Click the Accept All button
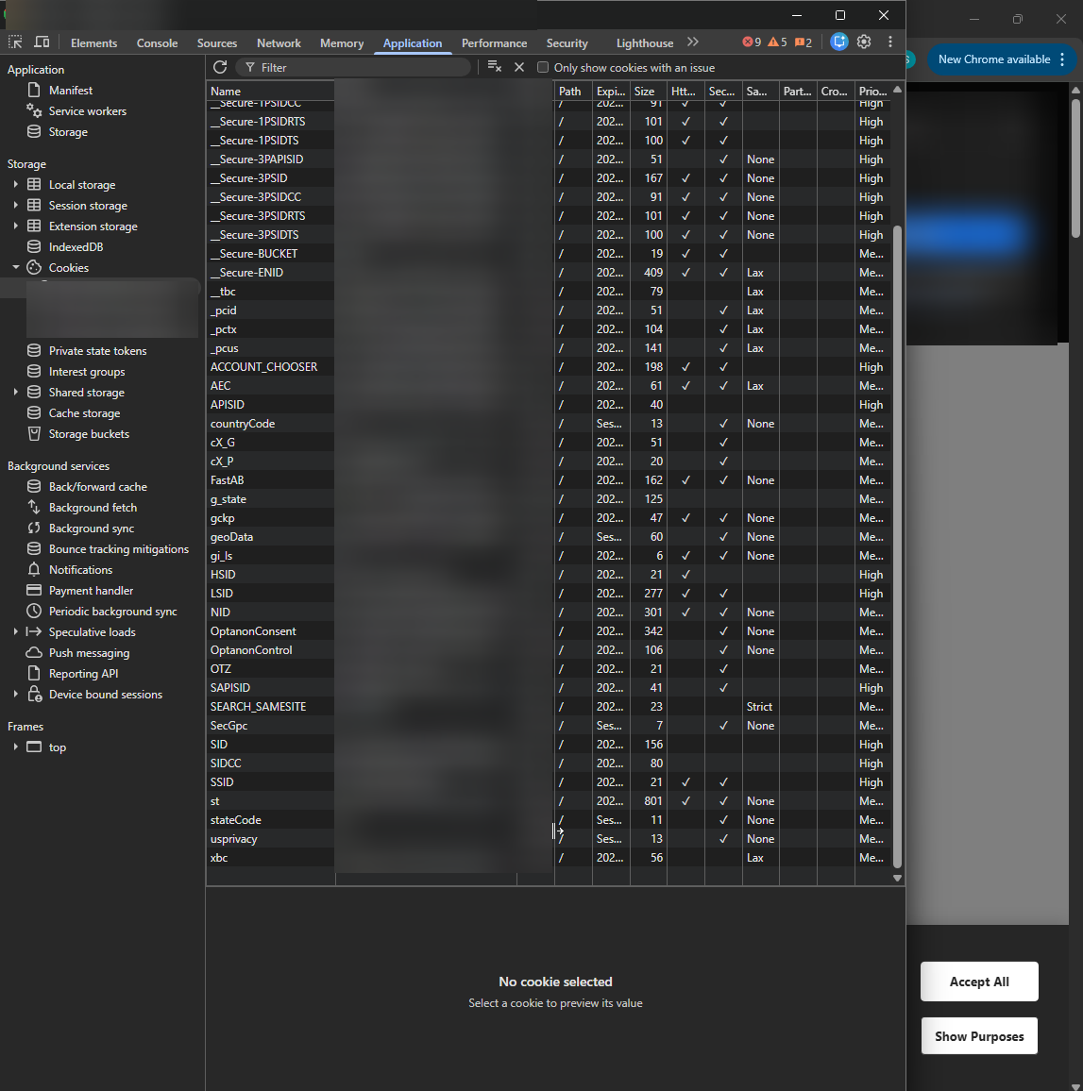The height and width of the screenshot is (1091, 1083). (979, 982)
